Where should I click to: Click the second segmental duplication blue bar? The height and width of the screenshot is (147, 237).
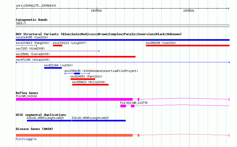(x=99, y=121)
